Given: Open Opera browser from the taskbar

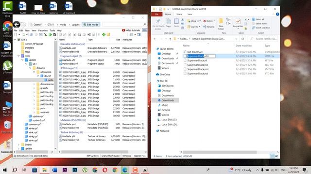Looking at the screenshot, I should pyautogui.click(x=105, y=170).
